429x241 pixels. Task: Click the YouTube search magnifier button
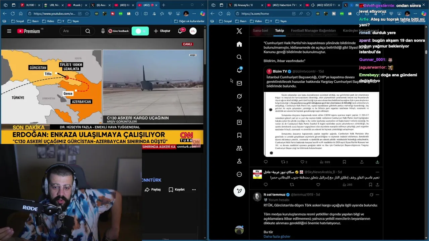pyautogui.click(x=88, y=31)
